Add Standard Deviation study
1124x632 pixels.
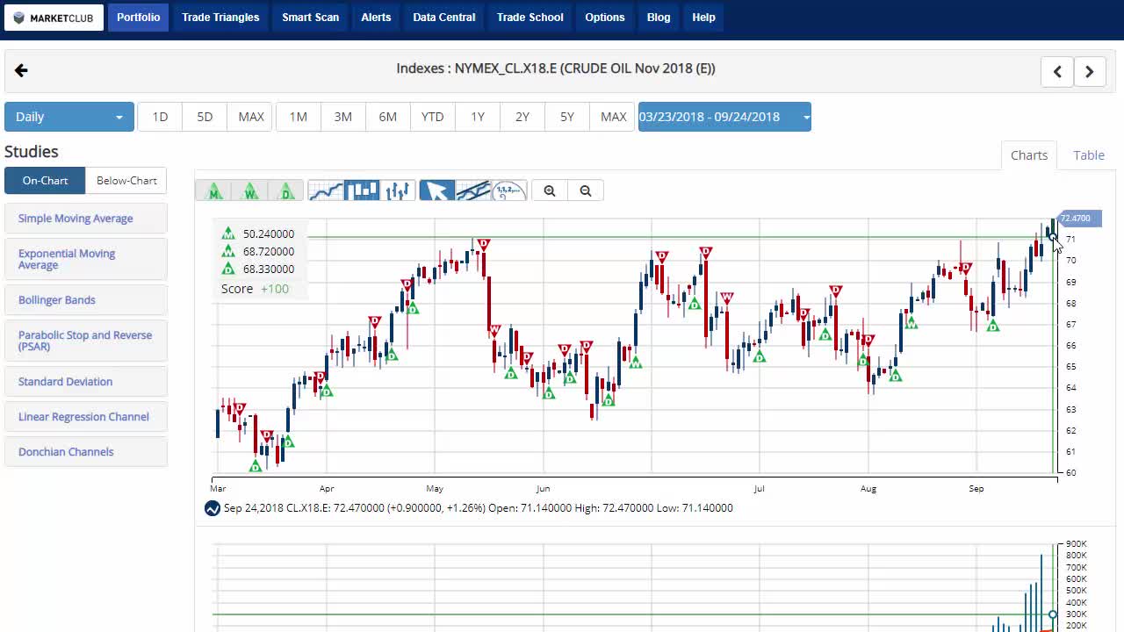click(x=85, y=382)
